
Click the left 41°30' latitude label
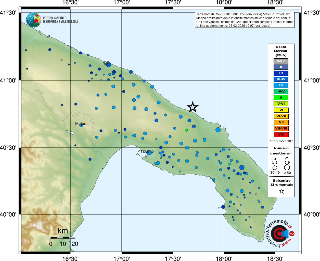coord(8,13)
